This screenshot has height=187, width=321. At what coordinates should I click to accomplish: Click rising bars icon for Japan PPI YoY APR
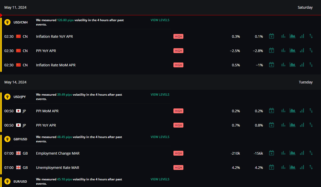tap(302, 125)
